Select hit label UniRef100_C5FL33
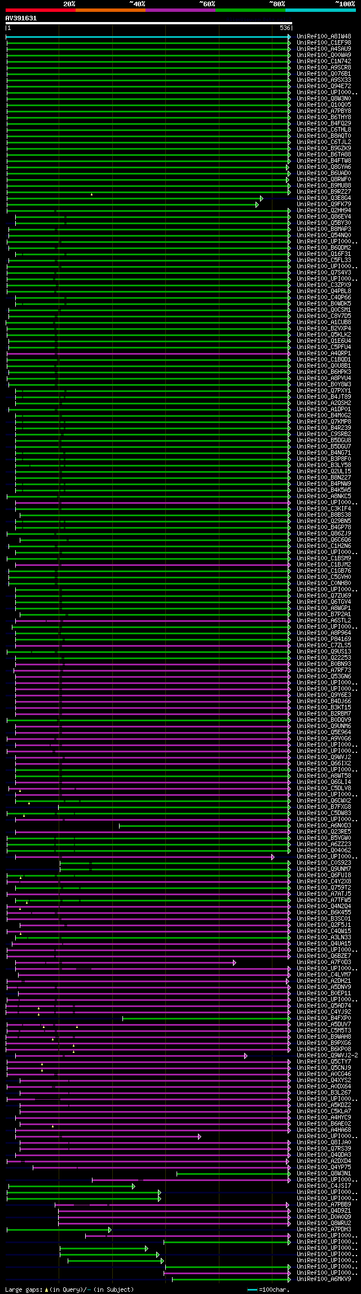This screenshot has width=361, height=1294. 324,260
